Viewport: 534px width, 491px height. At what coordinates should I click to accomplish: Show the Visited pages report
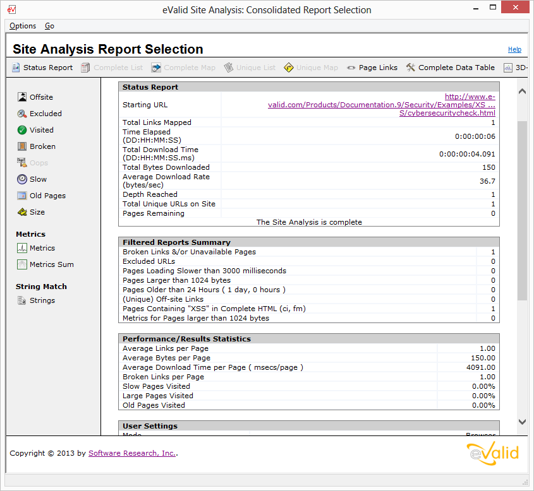(x=42, y=130)
